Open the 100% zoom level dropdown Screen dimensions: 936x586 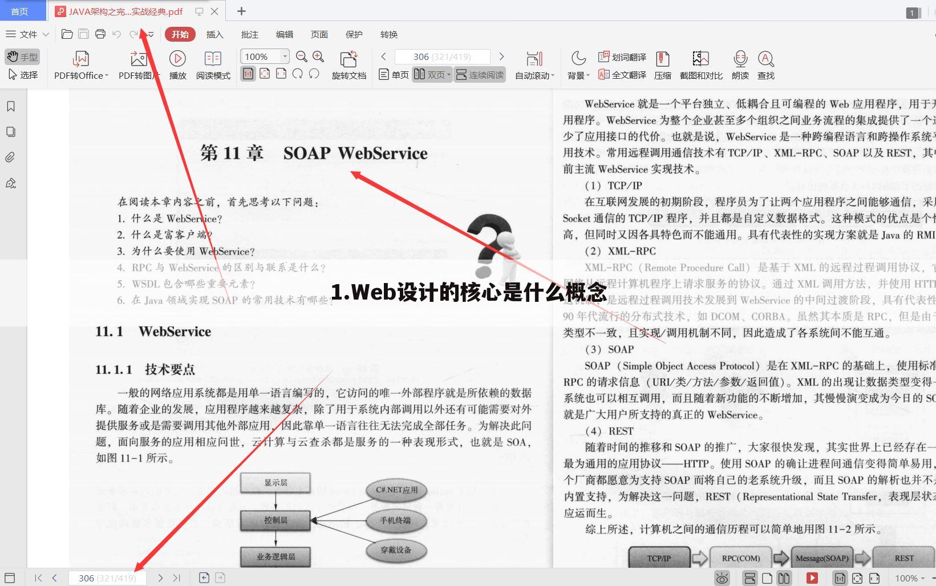(285, 56)
